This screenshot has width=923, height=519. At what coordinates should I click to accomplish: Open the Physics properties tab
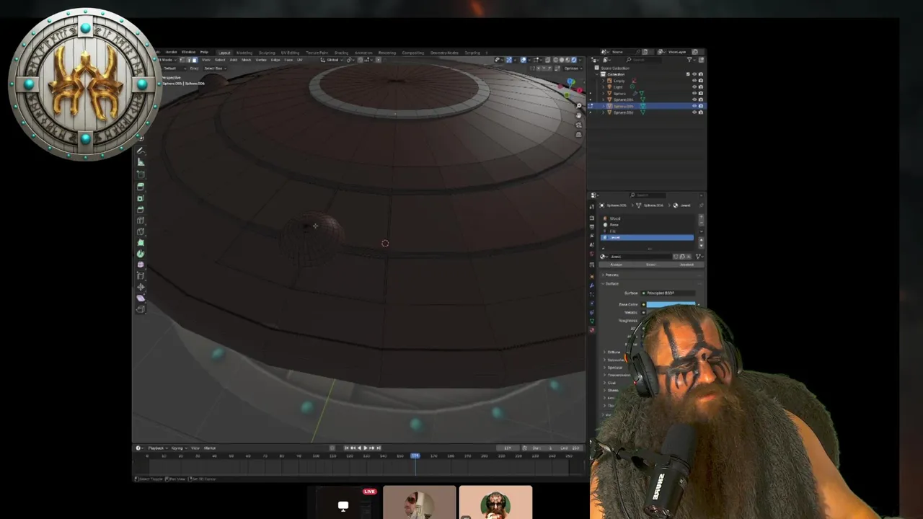click(592, 303)
